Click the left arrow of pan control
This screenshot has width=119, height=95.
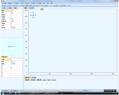31,15
